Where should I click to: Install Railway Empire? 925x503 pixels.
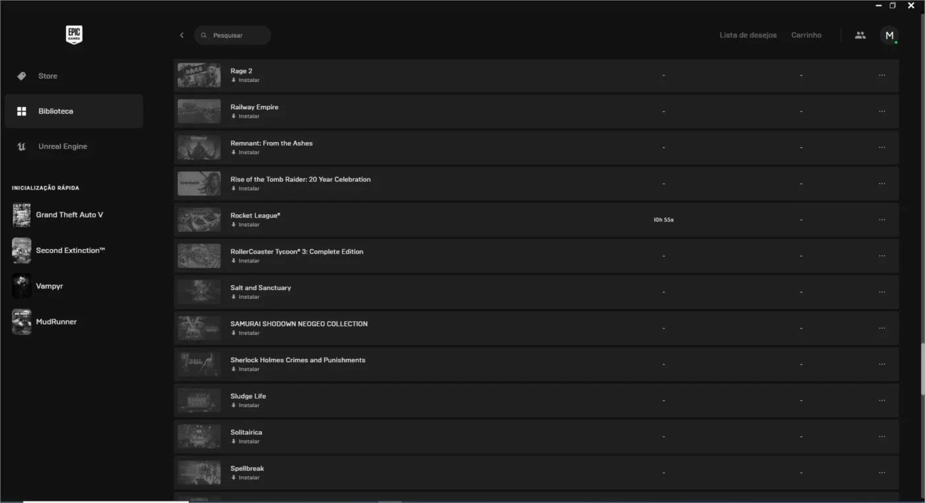[245, 116]
